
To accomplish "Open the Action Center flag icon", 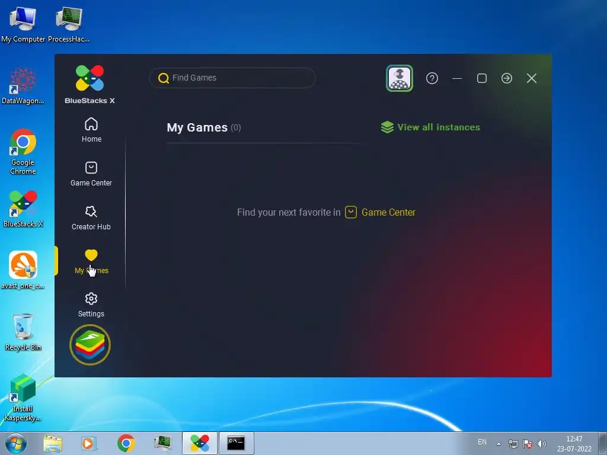I will 527,444.
